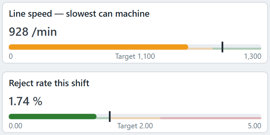Click the Line speed card title
Screen dimensions: 270x135
click(x=79, y=14)
